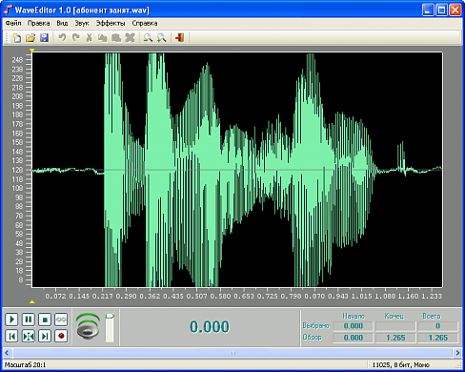This screenshot has width=465, height=372.
Task: Adjust the vertical volume slider
Action: click(x=110, y=328)
